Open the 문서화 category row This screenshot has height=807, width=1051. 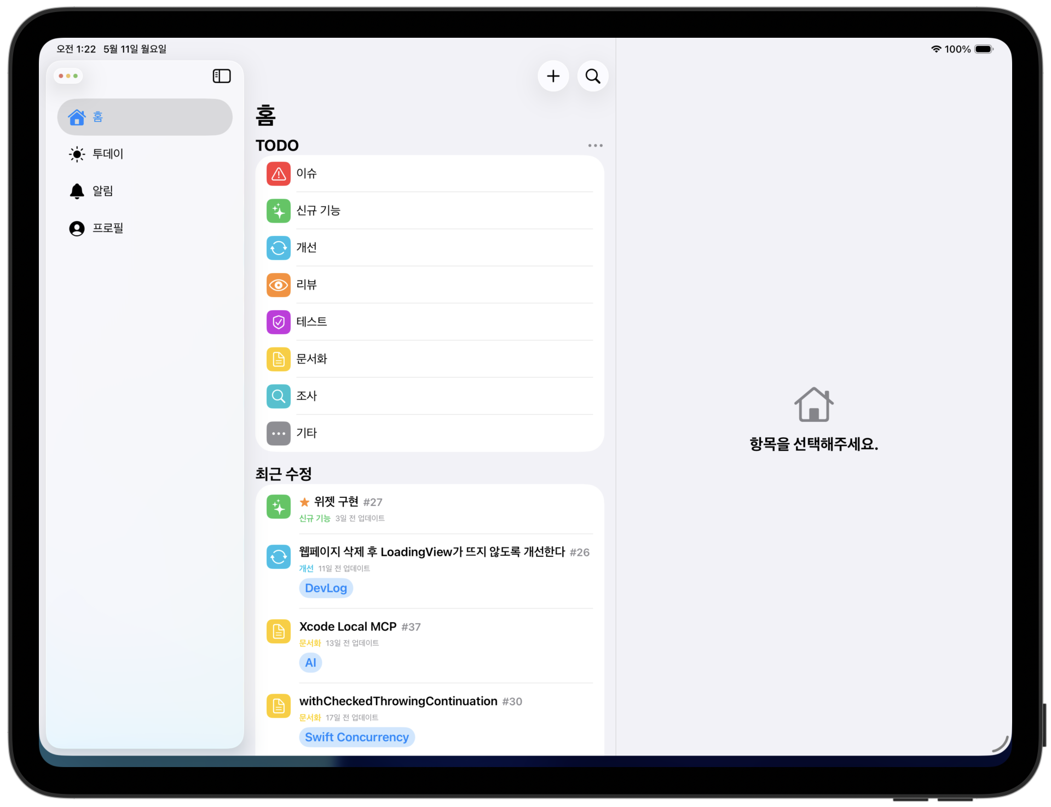[x=430, y=359]
